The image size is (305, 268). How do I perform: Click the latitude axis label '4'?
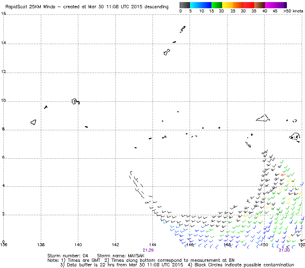tap(3, 186)
